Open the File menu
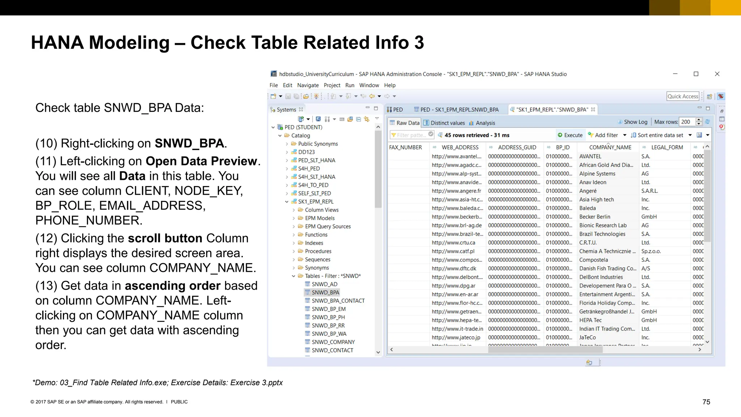Image resolution: width=741 pixels, height=417 pixels. 274,85
